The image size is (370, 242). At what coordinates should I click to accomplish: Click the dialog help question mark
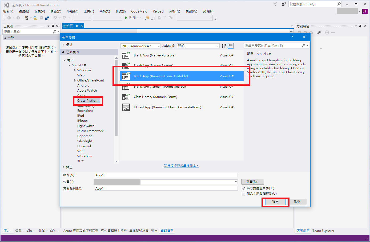[x=292, y=37]
